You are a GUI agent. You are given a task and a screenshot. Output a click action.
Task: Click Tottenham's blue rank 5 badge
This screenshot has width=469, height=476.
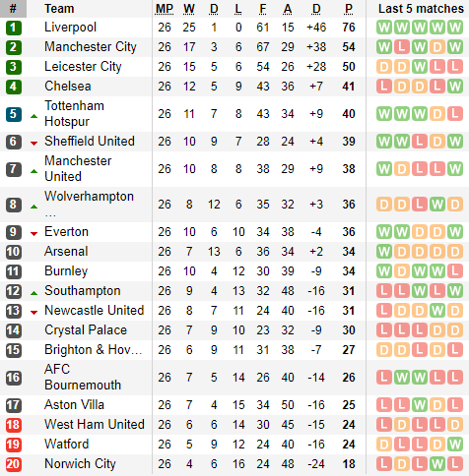point(14,114)
